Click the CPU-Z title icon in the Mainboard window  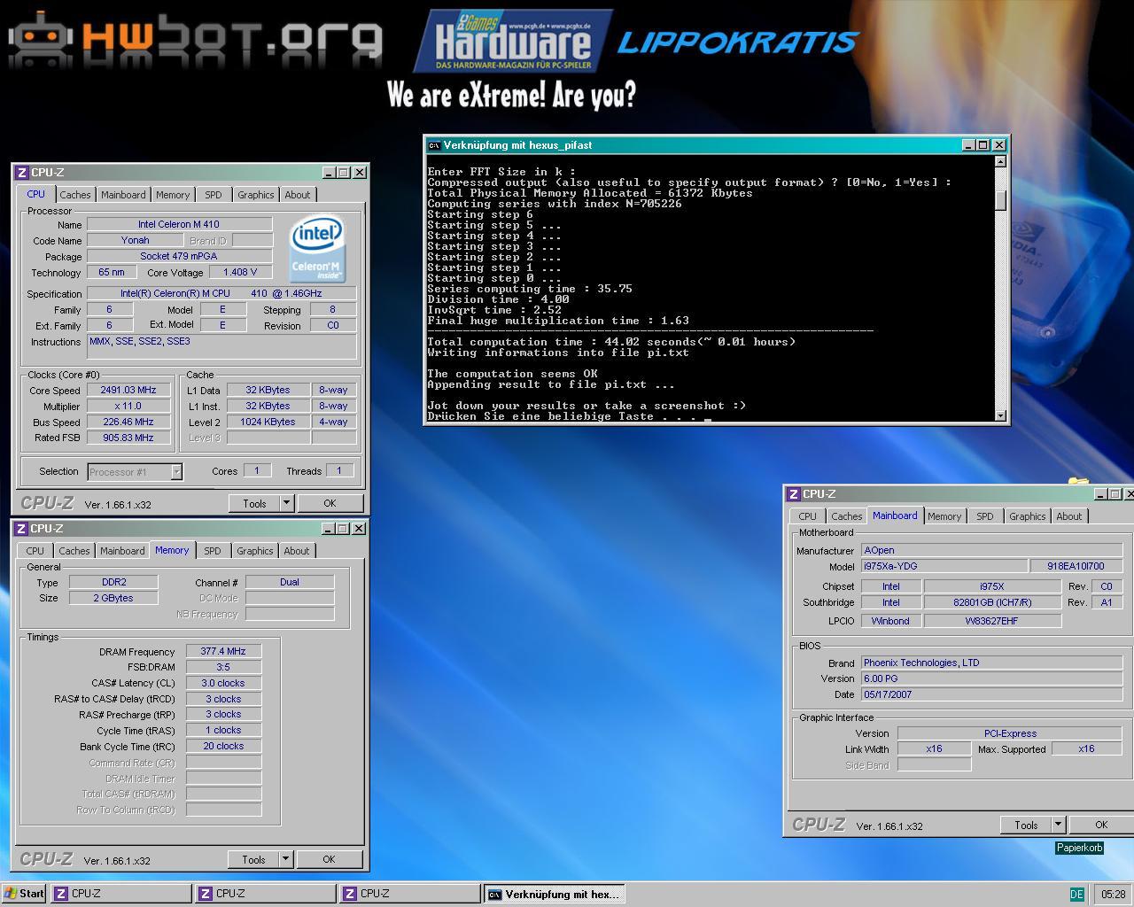pos(794,494)
